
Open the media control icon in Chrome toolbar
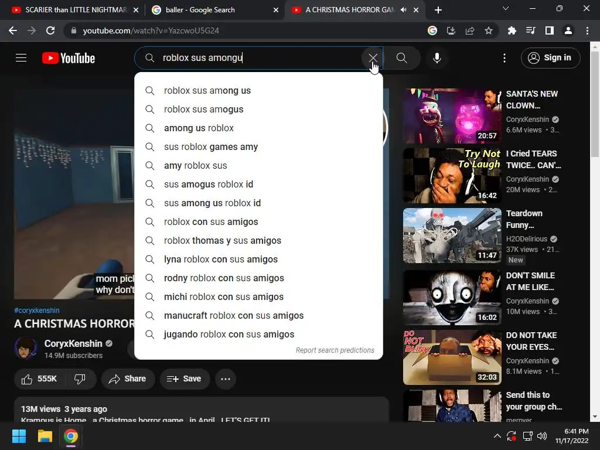(530, 30)
